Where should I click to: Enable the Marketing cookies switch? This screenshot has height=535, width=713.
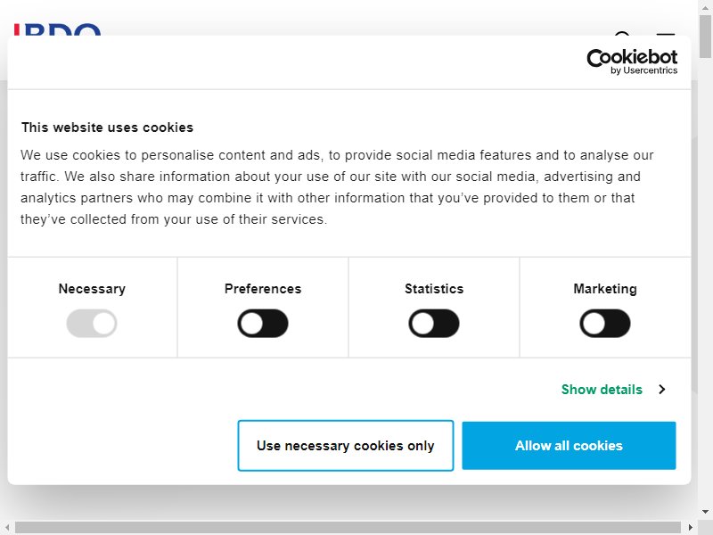[x=605, y=324]
